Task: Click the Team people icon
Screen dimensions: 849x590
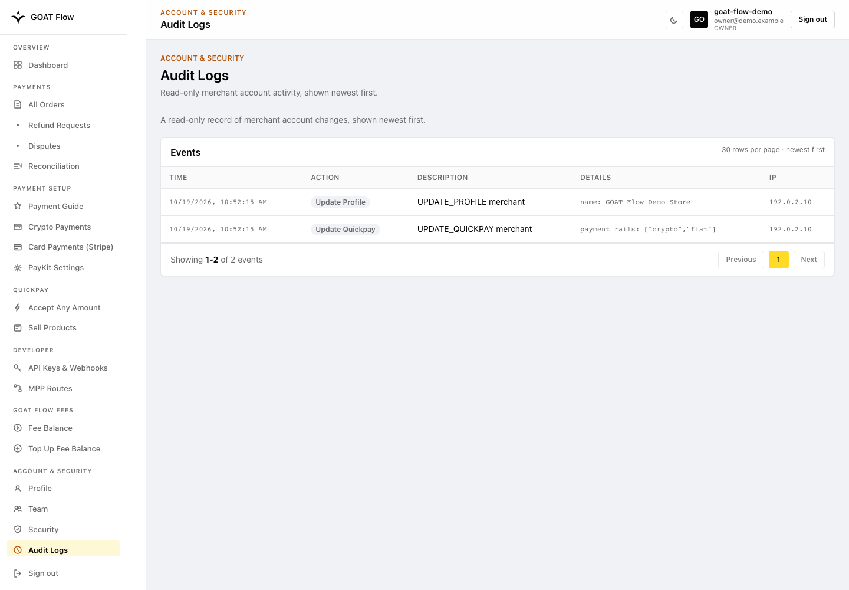Action: click(x=18, y=509)
